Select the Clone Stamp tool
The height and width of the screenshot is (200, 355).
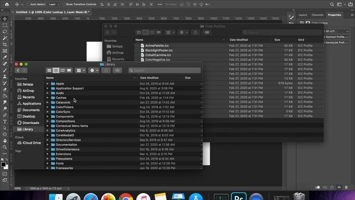pyautogui.click(x=5, y=77)
